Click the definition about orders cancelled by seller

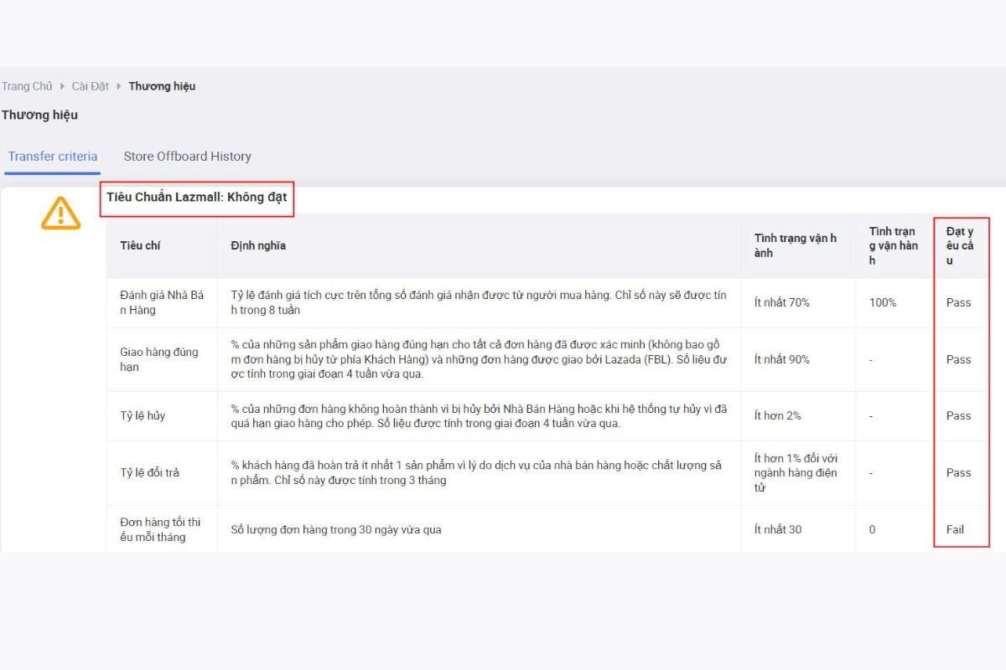(x=479, y=416)
